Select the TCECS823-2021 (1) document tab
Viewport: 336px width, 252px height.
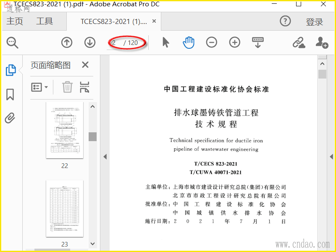[x=114, y=21]
